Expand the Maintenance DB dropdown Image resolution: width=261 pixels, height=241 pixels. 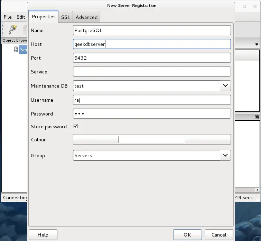225,86
